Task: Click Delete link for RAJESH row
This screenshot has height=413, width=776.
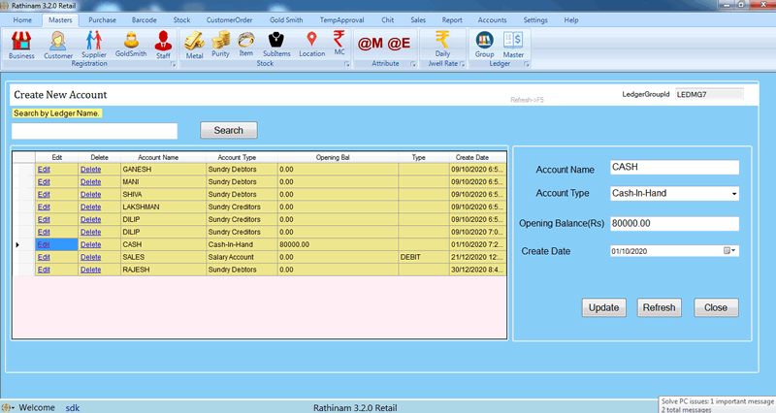Action: [90, 270]
